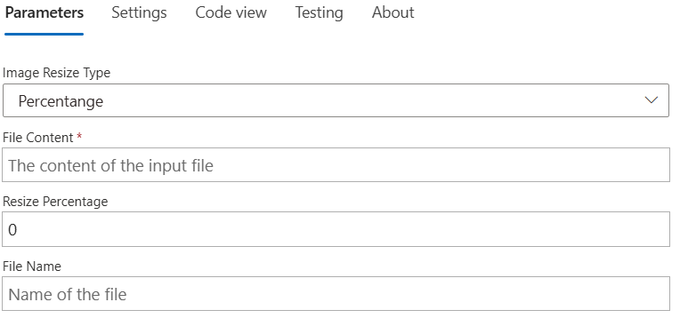Click placeholder 'Name of the file'
Screen dimensions: 680x326
click(x=68, y=294)
